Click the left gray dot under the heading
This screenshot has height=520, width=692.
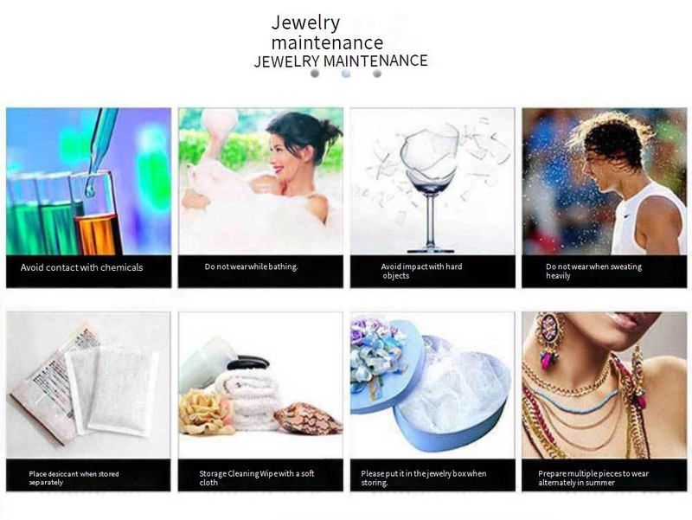[315, 74]
